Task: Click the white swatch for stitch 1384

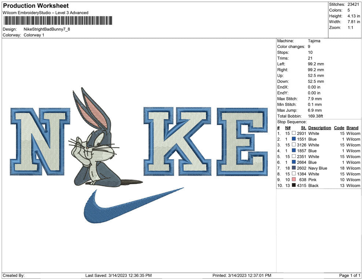Action: (294, 174)
